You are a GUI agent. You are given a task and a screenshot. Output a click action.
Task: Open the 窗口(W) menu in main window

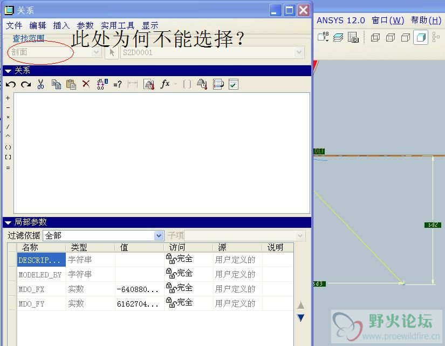388,21
